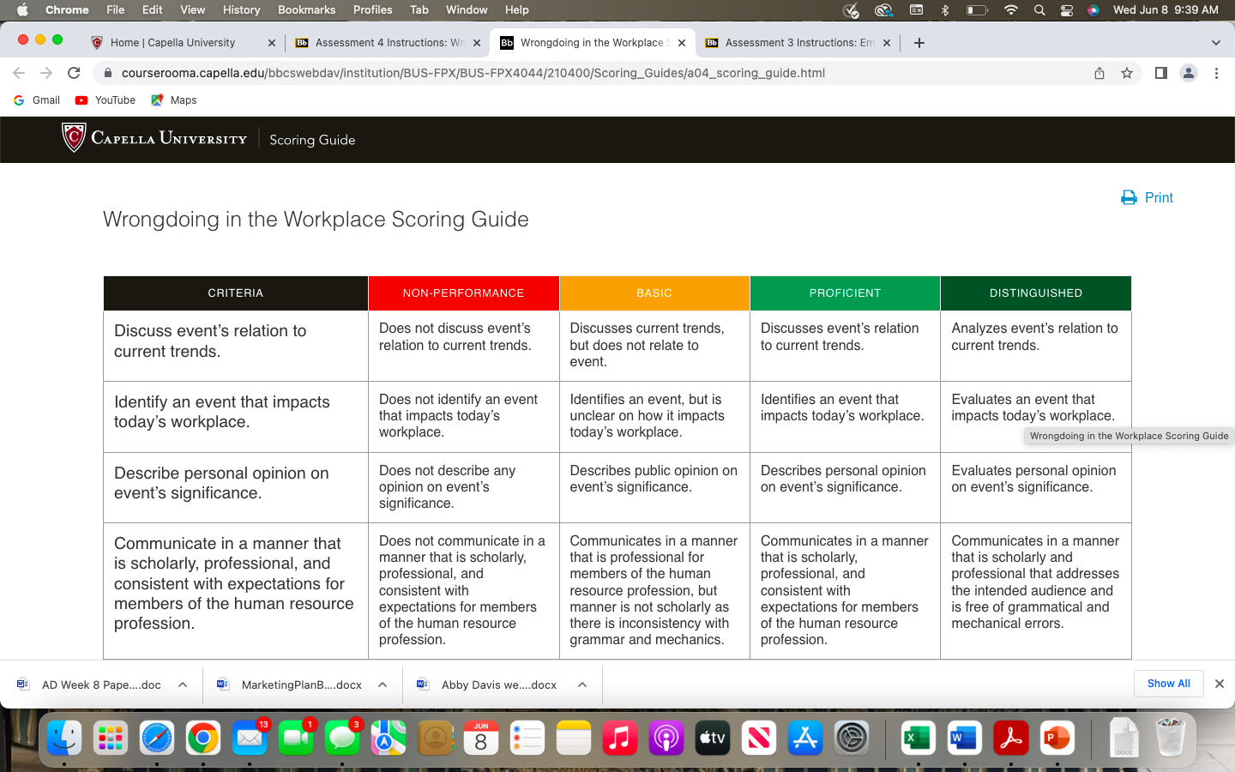Viewport: 1235px width, 772px height.
Task: Open the YouTube bookmark link
Action: tap(105, 100)
